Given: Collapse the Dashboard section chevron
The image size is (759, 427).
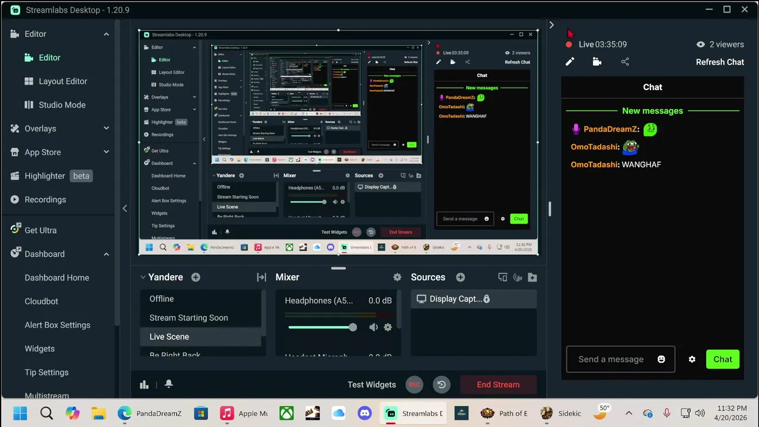Looking at the screenshot, I should click(x=106, y=254).
